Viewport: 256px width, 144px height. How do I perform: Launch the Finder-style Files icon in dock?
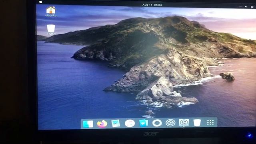[88, 124]
